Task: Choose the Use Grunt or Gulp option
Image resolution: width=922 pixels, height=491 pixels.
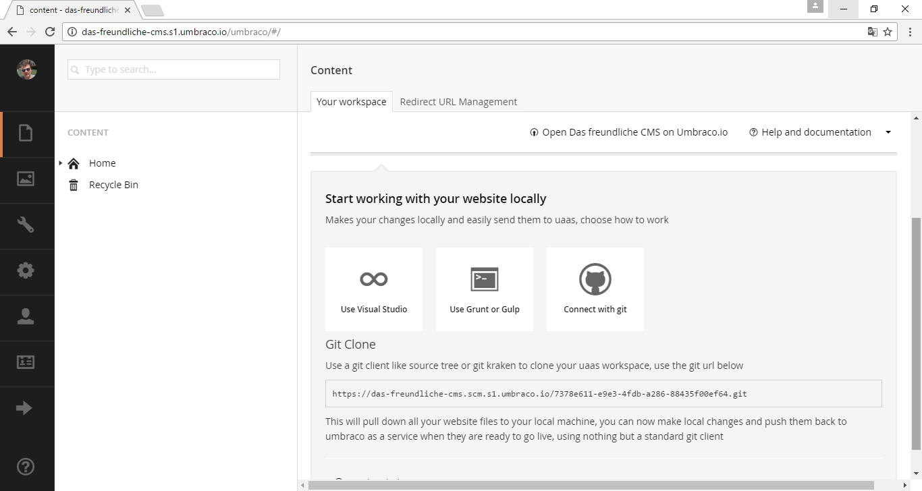Action: click(485, 289)
